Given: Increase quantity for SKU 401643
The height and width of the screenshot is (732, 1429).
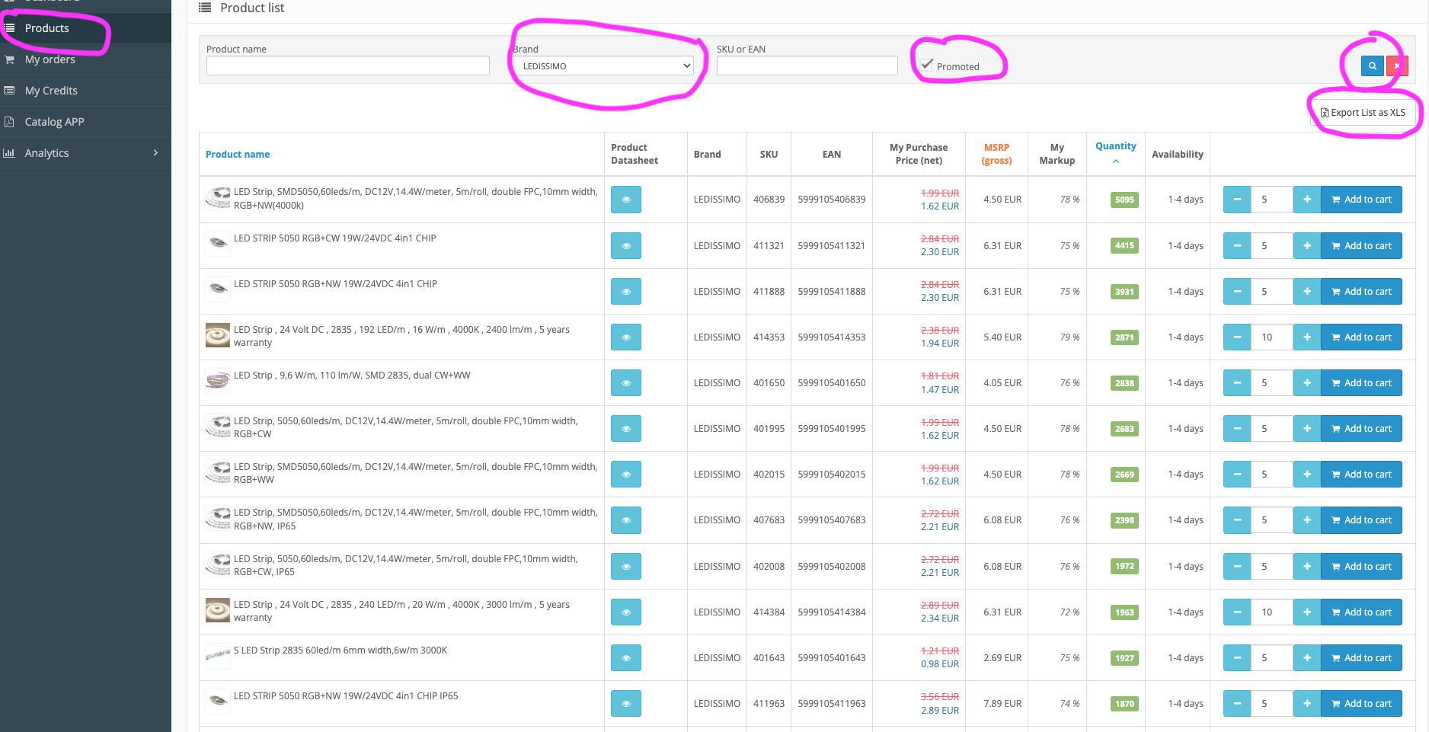Looking at the screenshot, I should pyautogui.click(x=1307, y=658).
